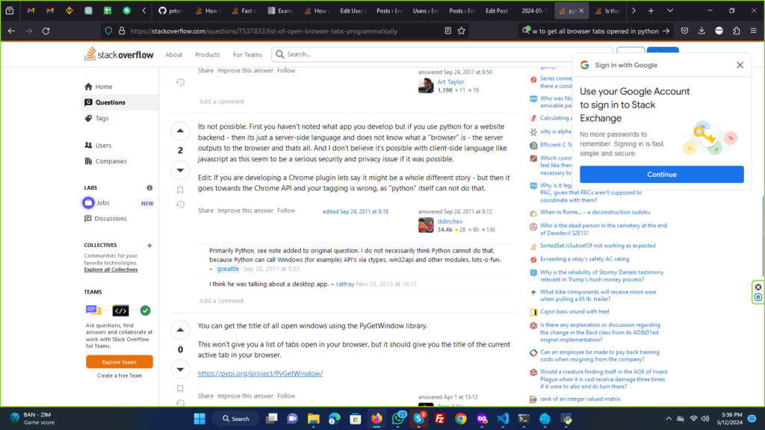The image size is (765, 430).
Task: Open the Products menu in header
Action: tap(208, 54)
